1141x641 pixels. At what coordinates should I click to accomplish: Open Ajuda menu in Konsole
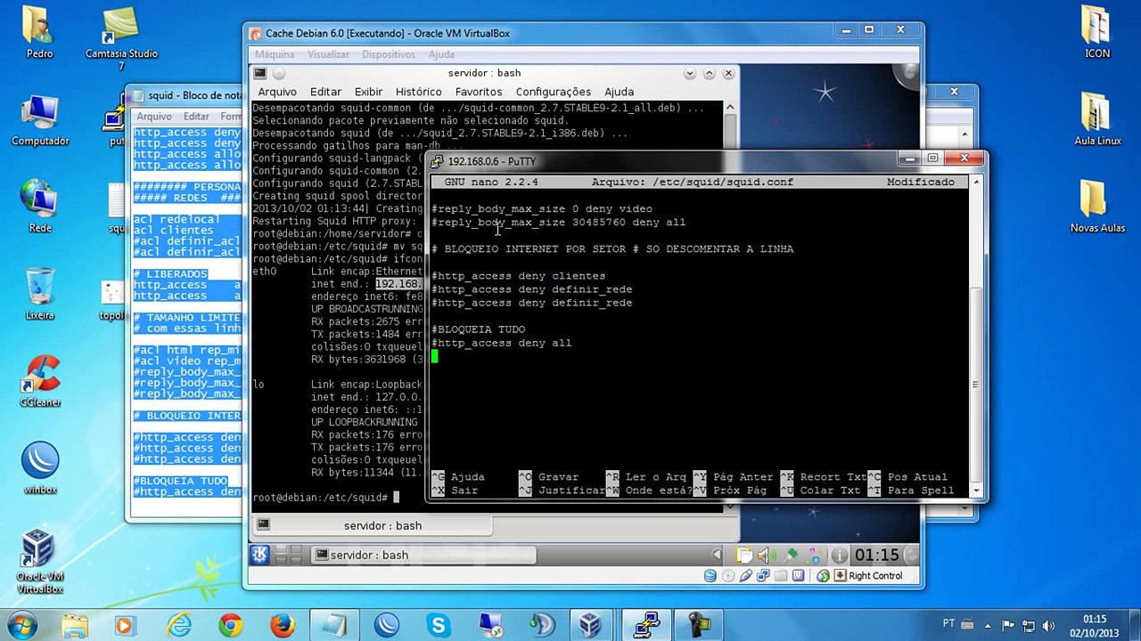(619, 92)
